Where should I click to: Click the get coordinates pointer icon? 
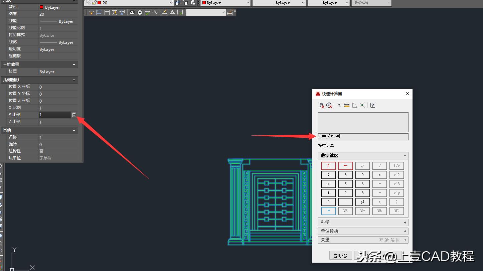coord(339,105)
